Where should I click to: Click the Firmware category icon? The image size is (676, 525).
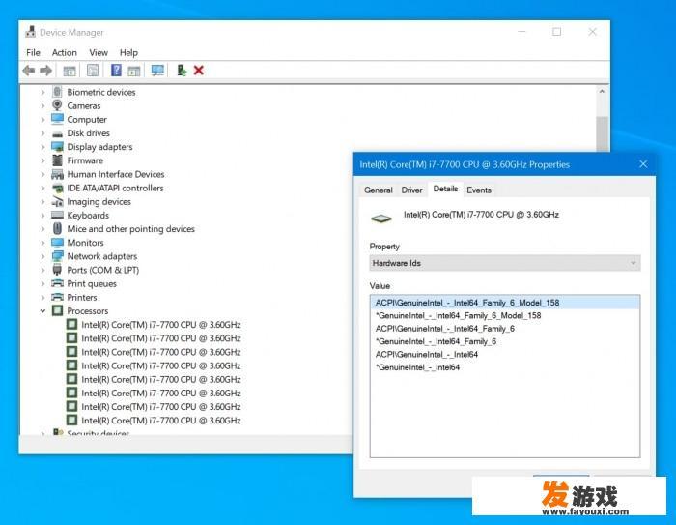(57, 160)
